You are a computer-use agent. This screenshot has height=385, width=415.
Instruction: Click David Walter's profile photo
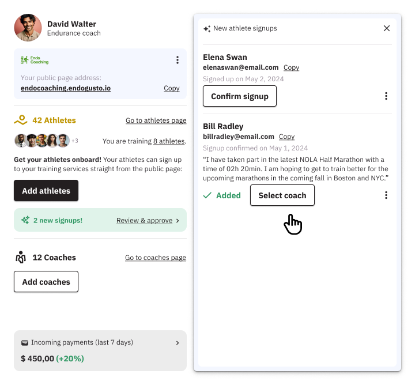coord(28,28)
